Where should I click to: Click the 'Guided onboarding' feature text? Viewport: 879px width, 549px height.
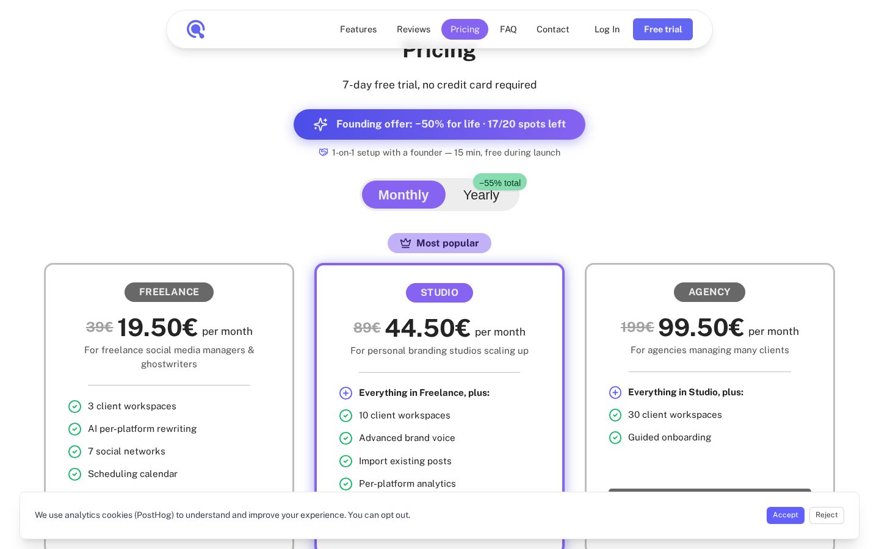click(670, 437)
